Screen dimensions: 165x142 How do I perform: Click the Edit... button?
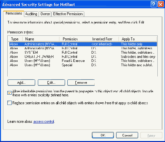coord(51,82)
